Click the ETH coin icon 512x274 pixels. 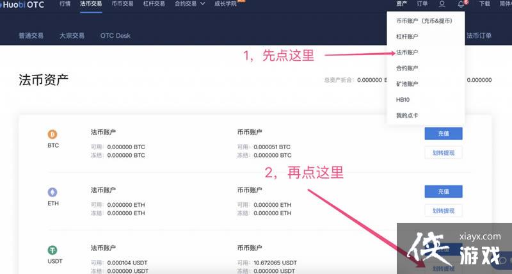click(52, 191)
